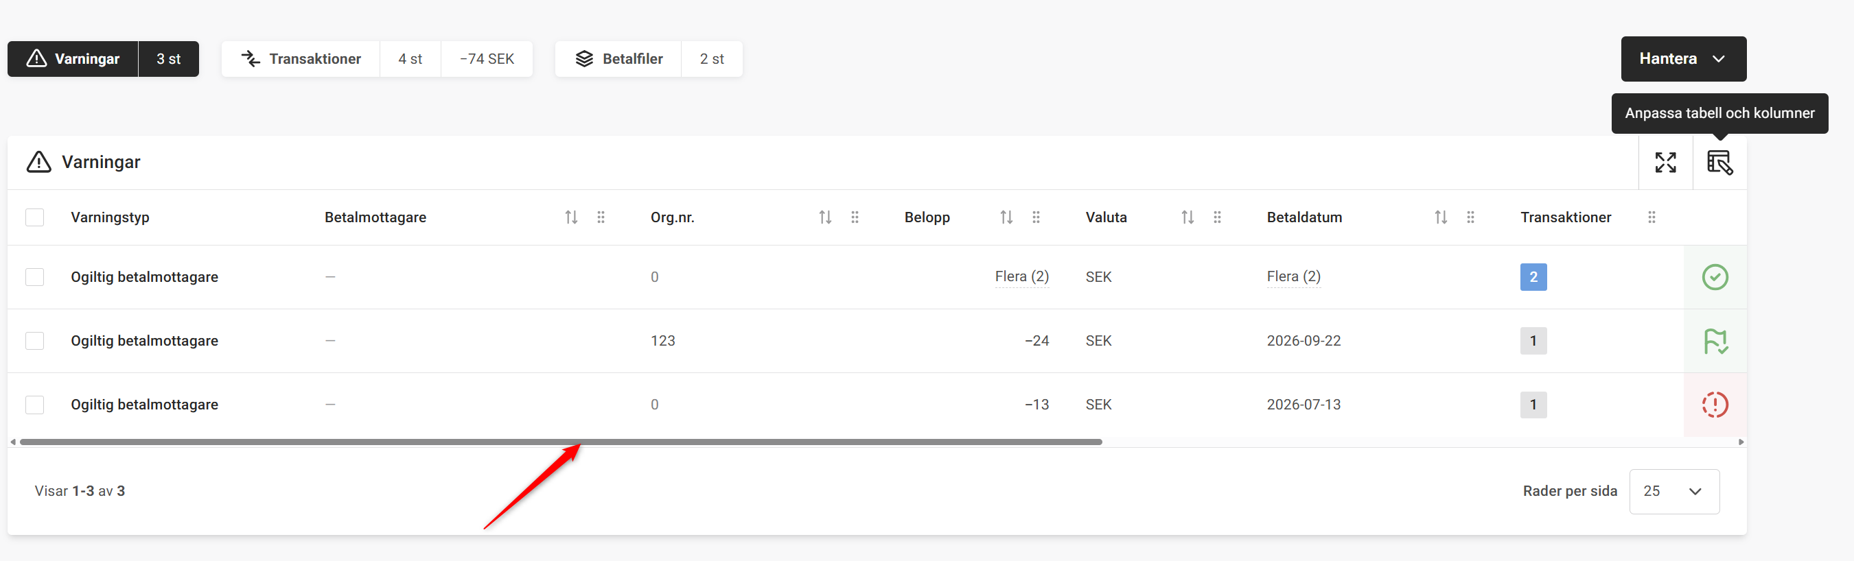Expand the Flera (2) Betaldatum value
1854x561 pixels.
[1293, 277]
